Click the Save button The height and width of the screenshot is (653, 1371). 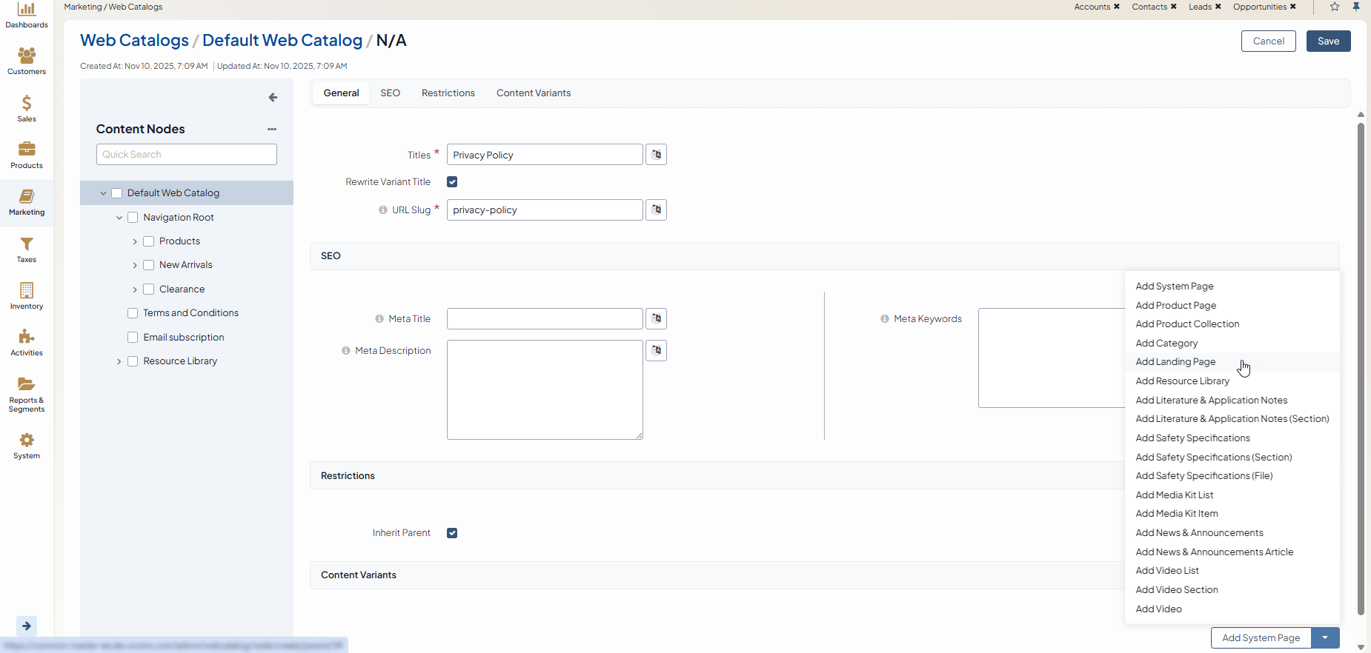(x=1328, y=41)
